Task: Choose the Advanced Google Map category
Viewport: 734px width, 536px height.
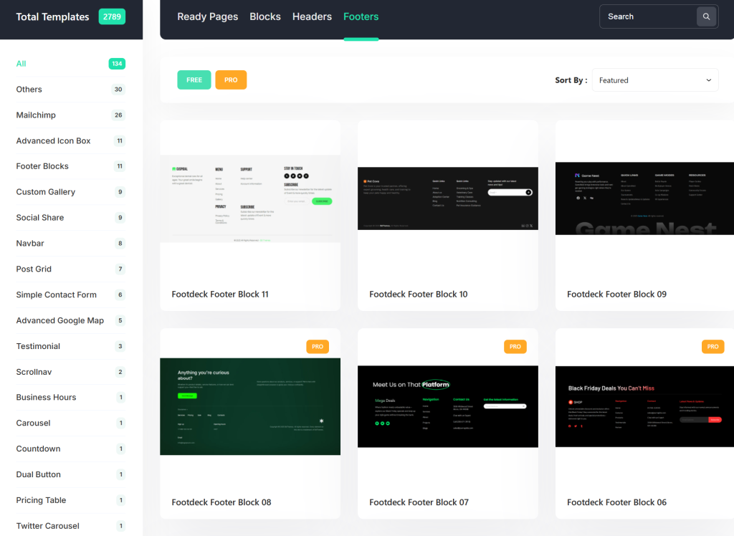Action: [x=70, y=320]
